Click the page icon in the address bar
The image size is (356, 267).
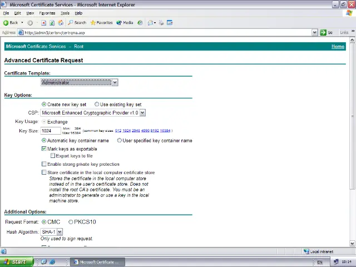coord(21,32)
